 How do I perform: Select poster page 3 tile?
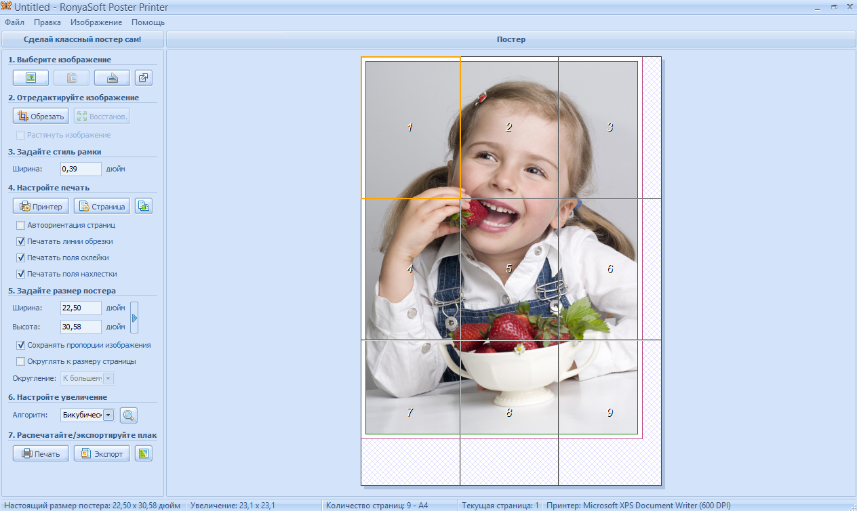coord(610,127)
